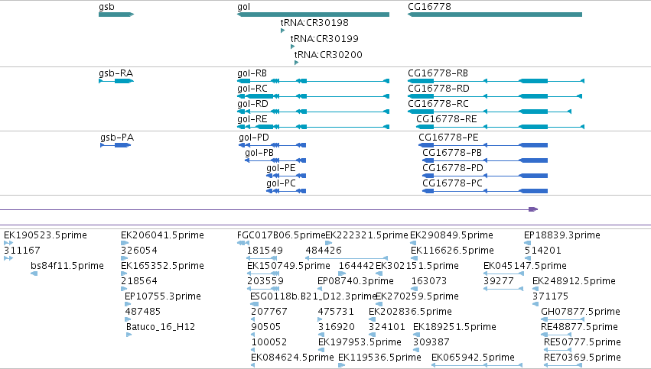Click EST 181549
The image size is (651, 369).
[263, 258]
